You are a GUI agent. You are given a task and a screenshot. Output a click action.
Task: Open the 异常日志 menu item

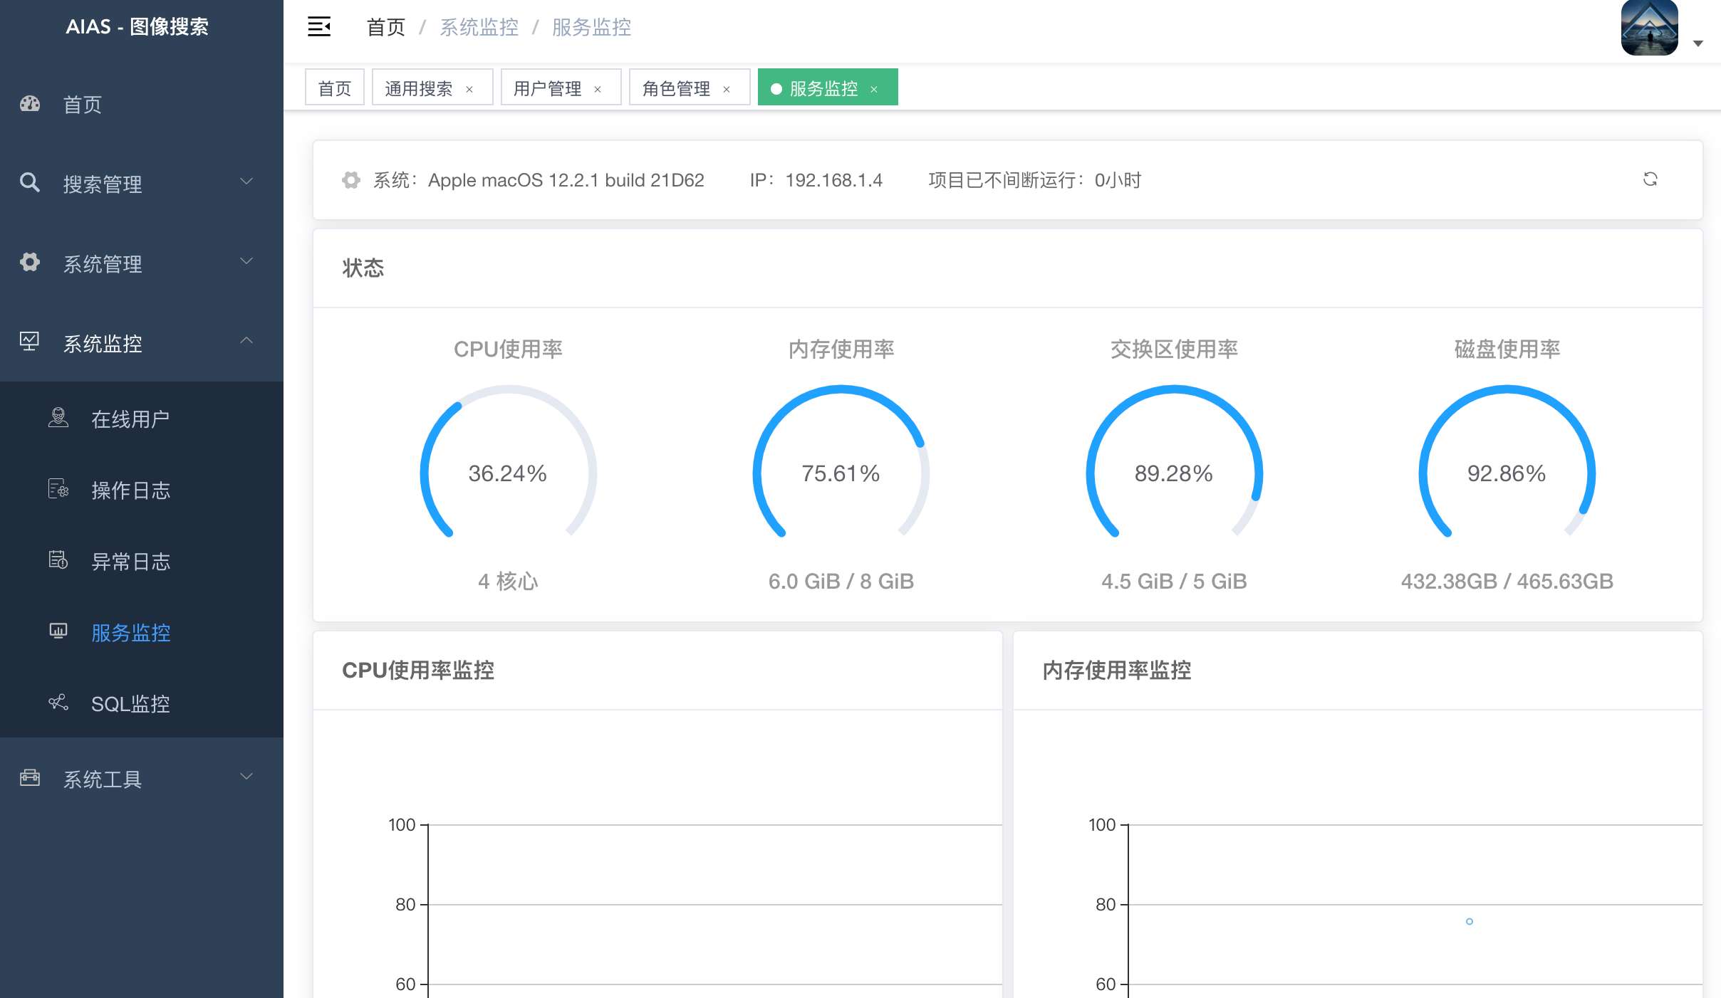pyautogui.click(x=131, y=562)
